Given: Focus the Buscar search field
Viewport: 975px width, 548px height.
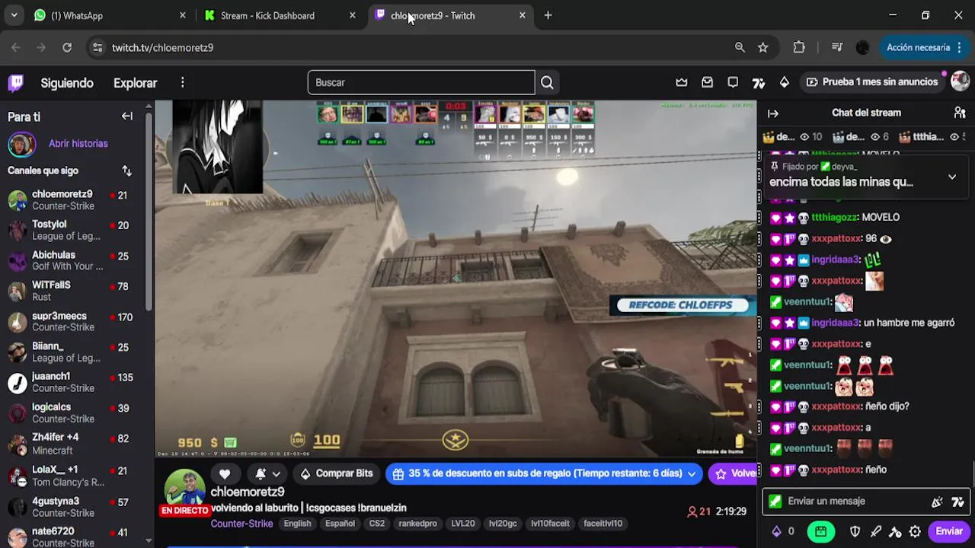Looking at the screenshot, I should pos(421,82).
